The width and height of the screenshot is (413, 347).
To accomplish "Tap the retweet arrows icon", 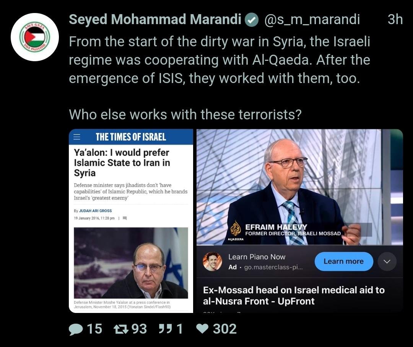I will (x=120, y=329).
